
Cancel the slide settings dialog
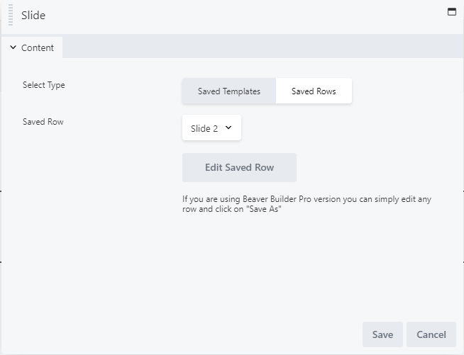point(431,334)
